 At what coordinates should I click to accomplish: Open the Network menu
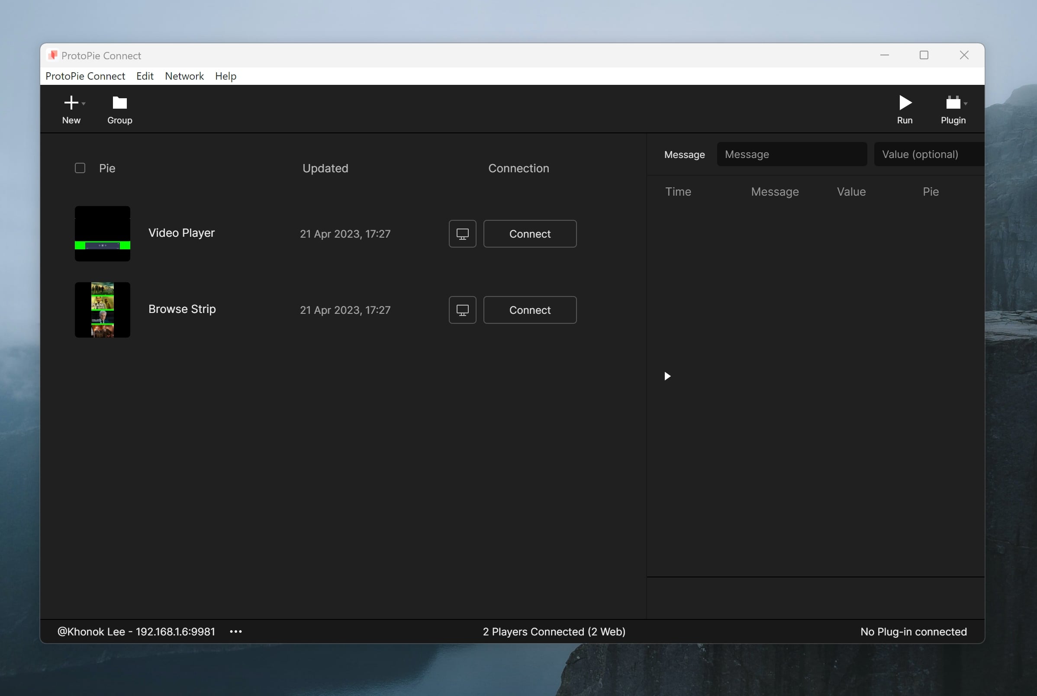(184, 76)
